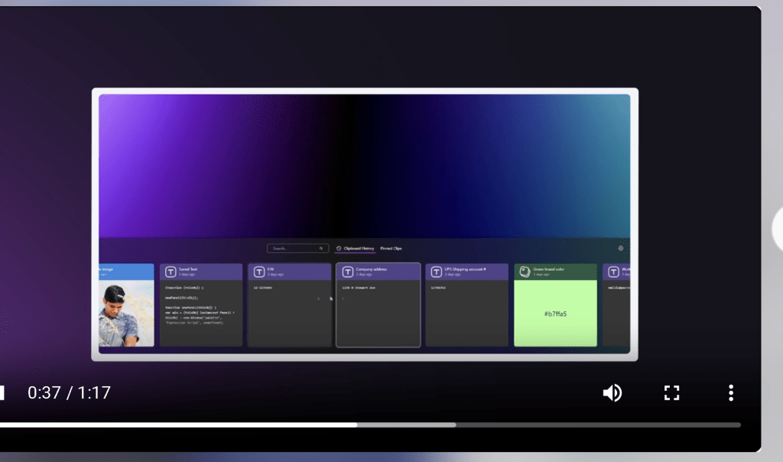
Task: Click the text icon on UPS Shipping account card
Action: pyautogui.click(x=436, y=272)
